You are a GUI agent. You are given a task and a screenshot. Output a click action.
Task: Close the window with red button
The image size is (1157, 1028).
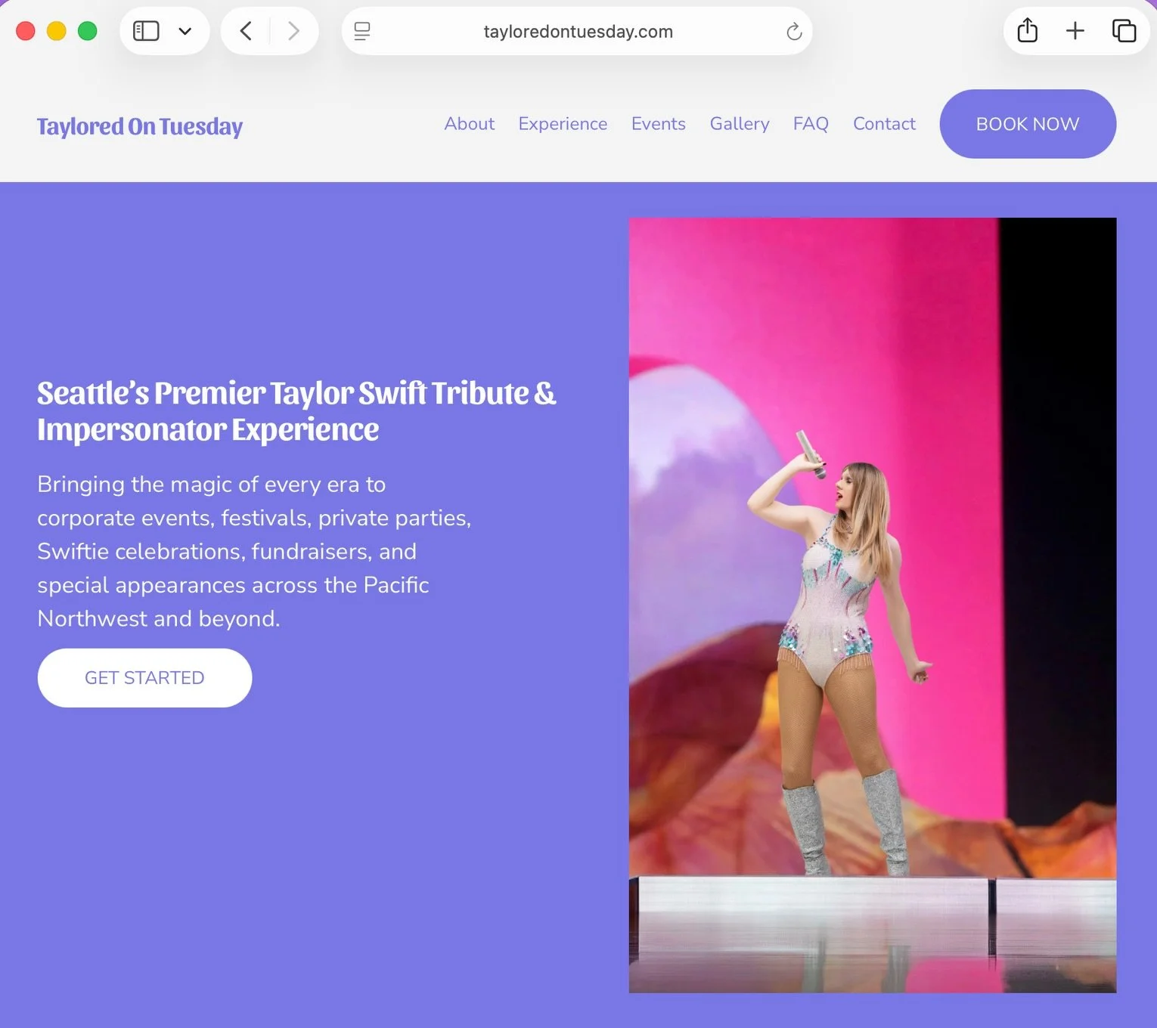pyautogui.click(x=26, y=31)
